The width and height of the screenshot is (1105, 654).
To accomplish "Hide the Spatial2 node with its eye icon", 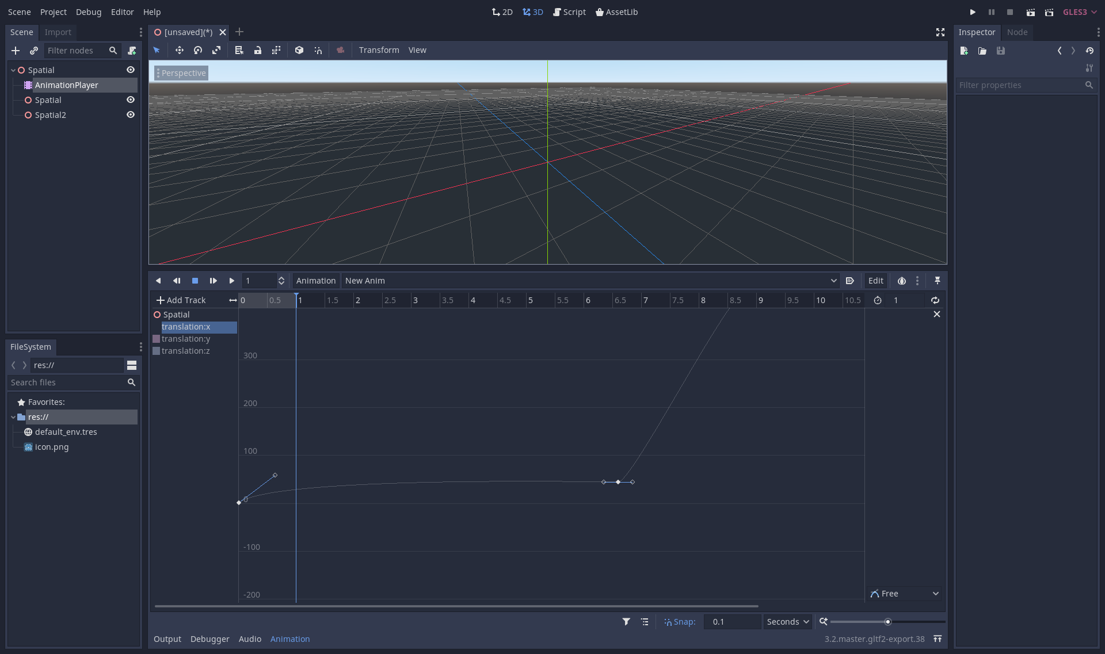I will pyautogui.click(x=131, y=114).
